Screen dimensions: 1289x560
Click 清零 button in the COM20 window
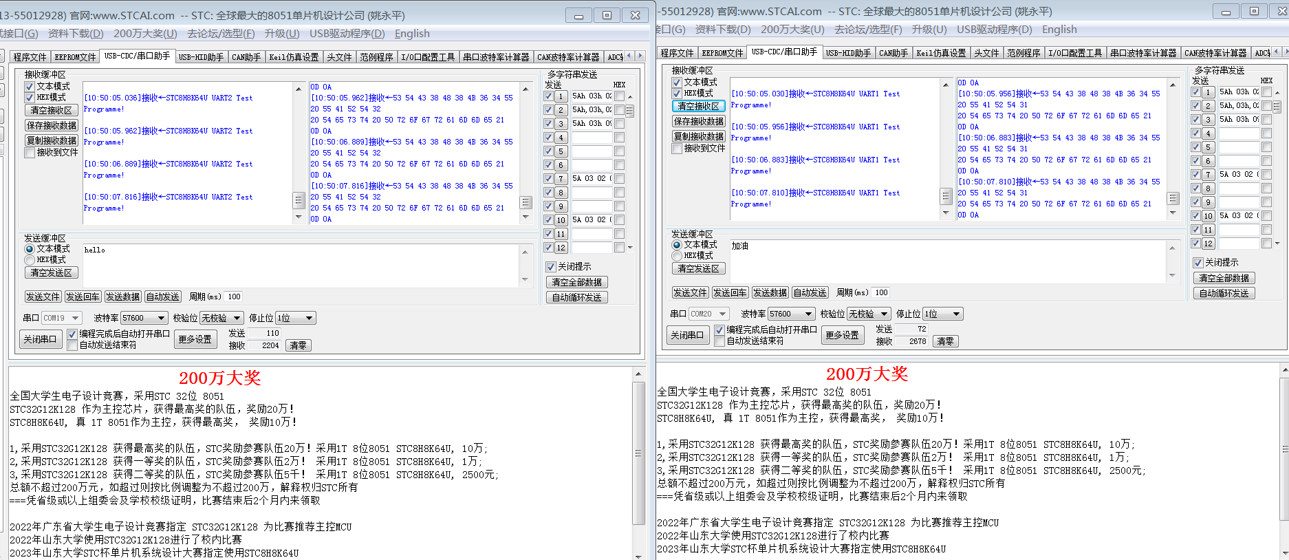[945, 341]
